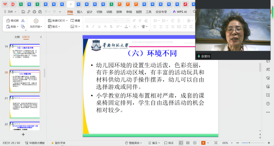The width and height of the screenshot is (274, 146).
Task: Click the Save icon in quick toolbar
Action: pos(23,12)
